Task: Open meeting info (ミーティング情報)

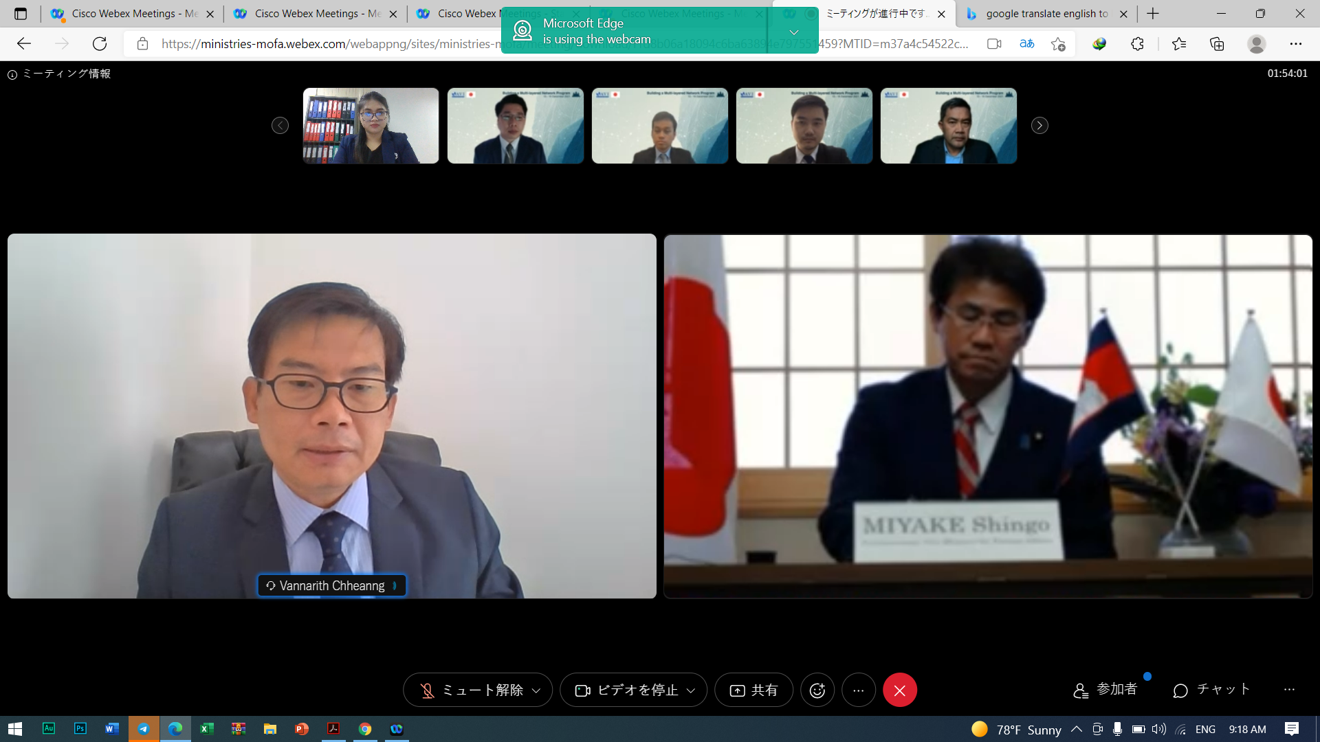Action: tap(59, 74)
